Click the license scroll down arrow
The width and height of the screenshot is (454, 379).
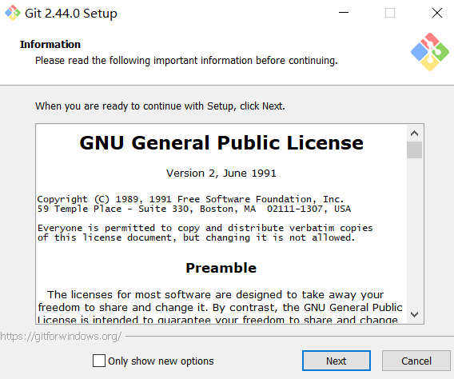pyautogui.click(x=414, y=314)
